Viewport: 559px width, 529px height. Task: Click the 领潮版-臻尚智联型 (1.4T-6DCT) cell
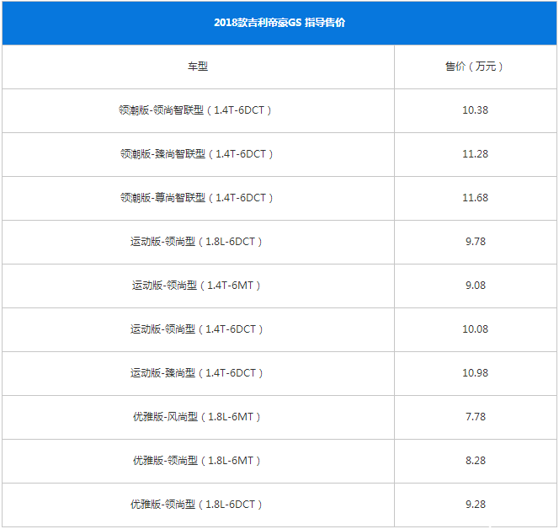click(197, 154)
